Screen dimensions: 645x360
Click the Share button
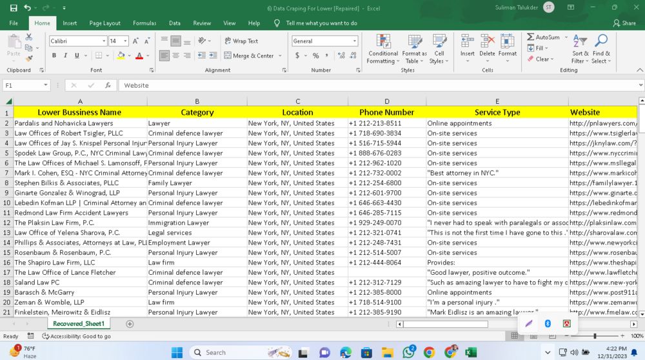pyautogui.click(x=624, y=23)
